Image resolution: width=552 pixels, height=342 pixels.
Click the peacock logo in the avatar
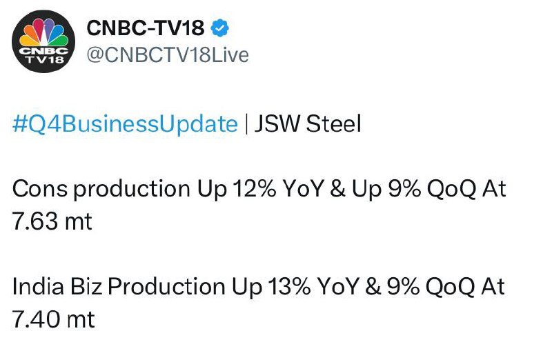43,32
